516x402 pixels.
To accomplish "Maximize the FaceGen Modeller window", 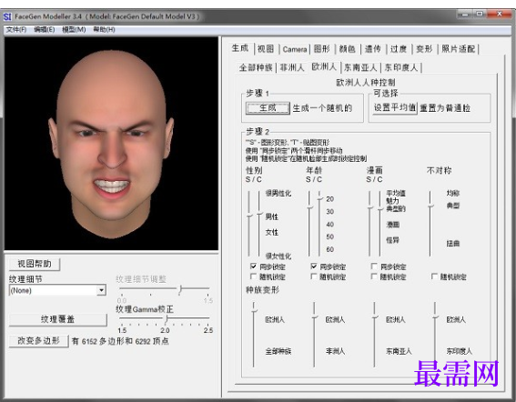I will [480, 15].
